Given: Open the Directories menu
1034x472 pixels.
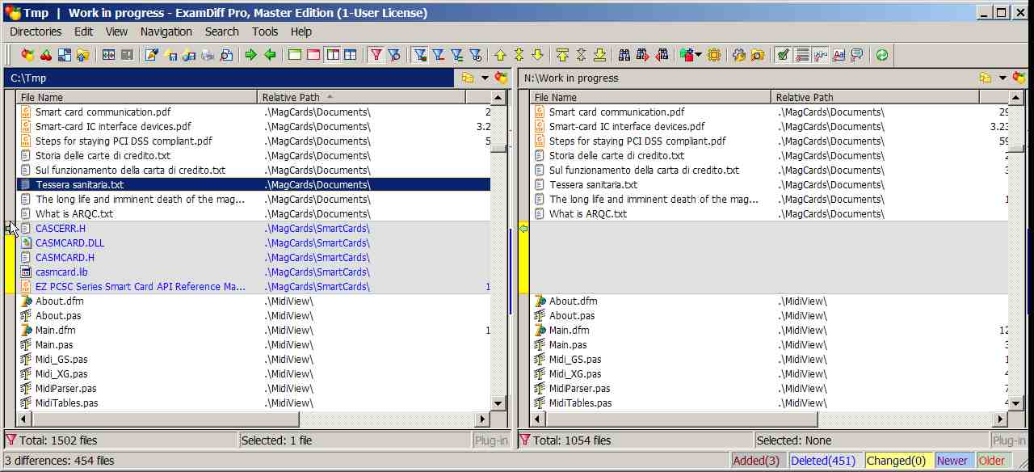Looking at the screenshot, I should [36, 32].
